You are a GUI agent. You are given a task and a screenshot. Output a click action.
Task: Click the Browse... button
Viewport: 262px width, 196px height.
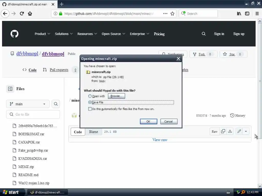pos(116,96)
